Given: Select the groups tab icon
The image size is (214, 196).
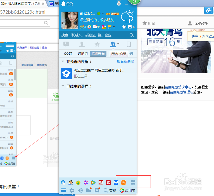Looking at the screenshot, I should click(113, 44).
